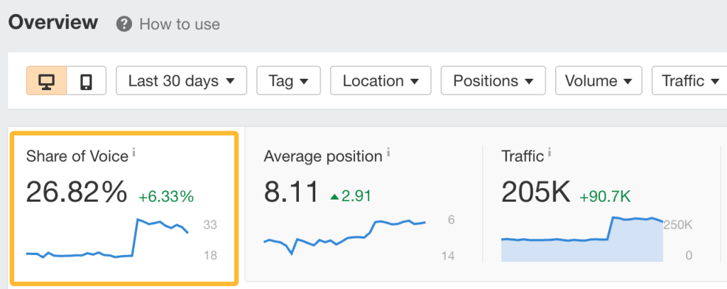Click the Average position info icon
Image resolution: width=727 pixels, height=289 pixels.
pos(388,152)
